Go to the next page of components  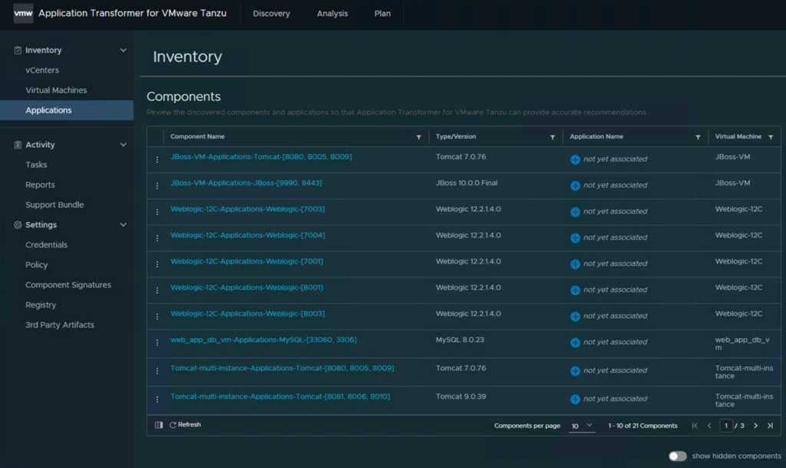755,426
